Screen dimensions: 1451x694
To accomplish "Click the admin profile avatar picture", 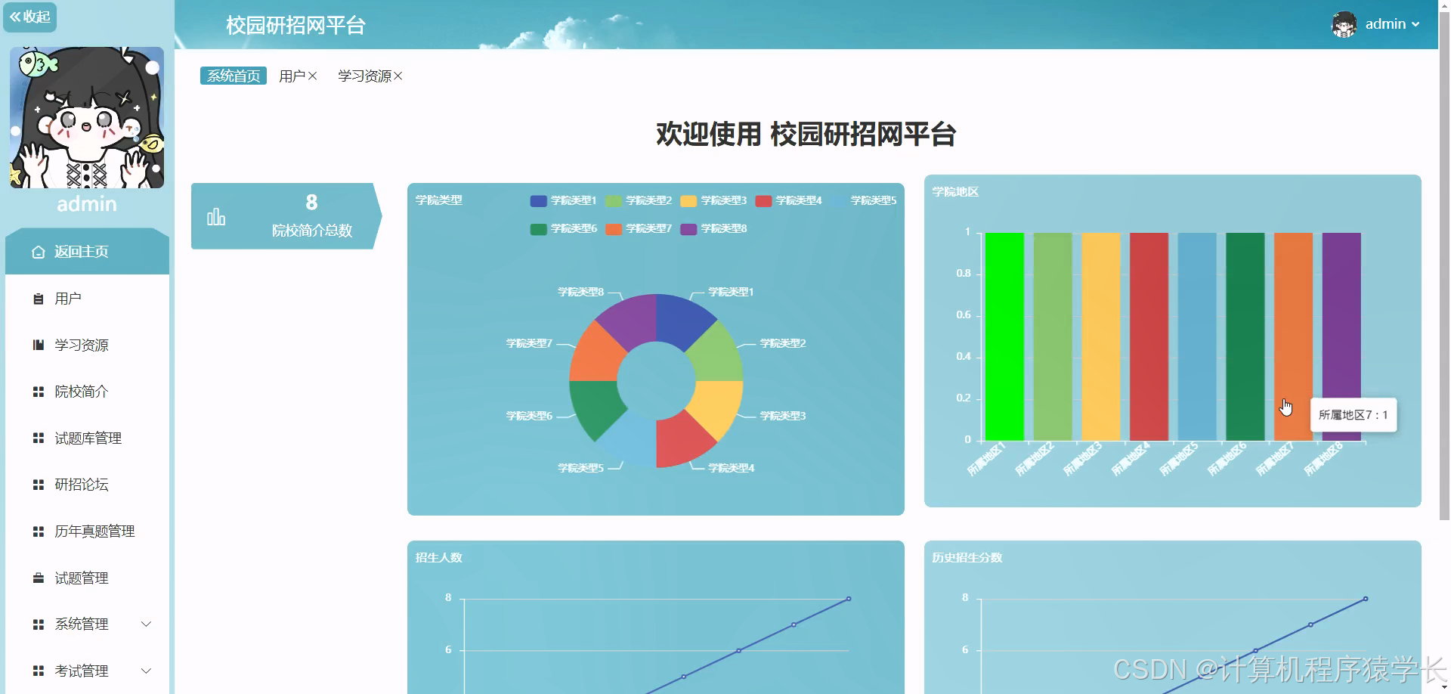I will 1344,24.
